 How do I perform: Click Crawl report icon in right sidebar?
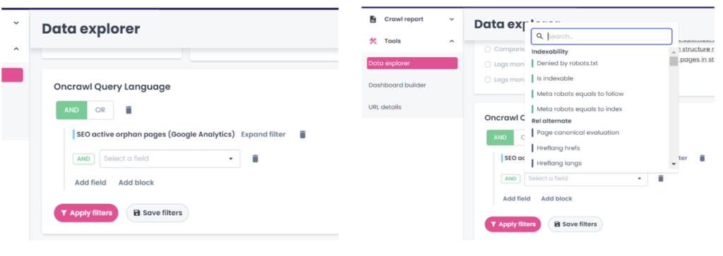374,19
